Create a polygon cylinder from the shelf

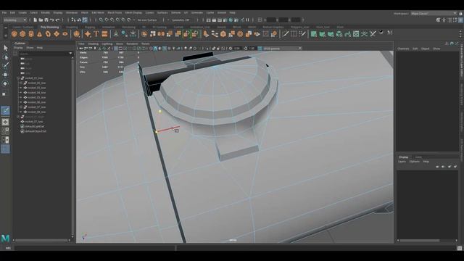pyautogui.click(x=31, y=34)
